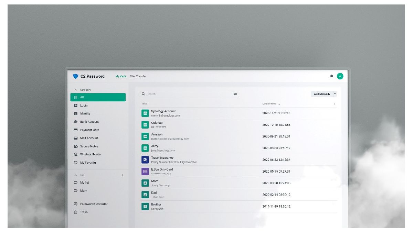Expand the Add Manually dropdown arrow
The width and height of the screenshot is (413, 232).
335,94
